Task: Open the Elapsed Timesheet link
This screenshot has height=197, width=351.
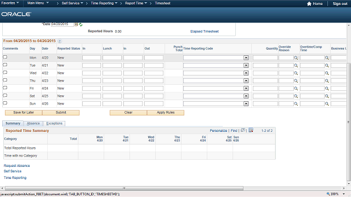Action: 205,32
